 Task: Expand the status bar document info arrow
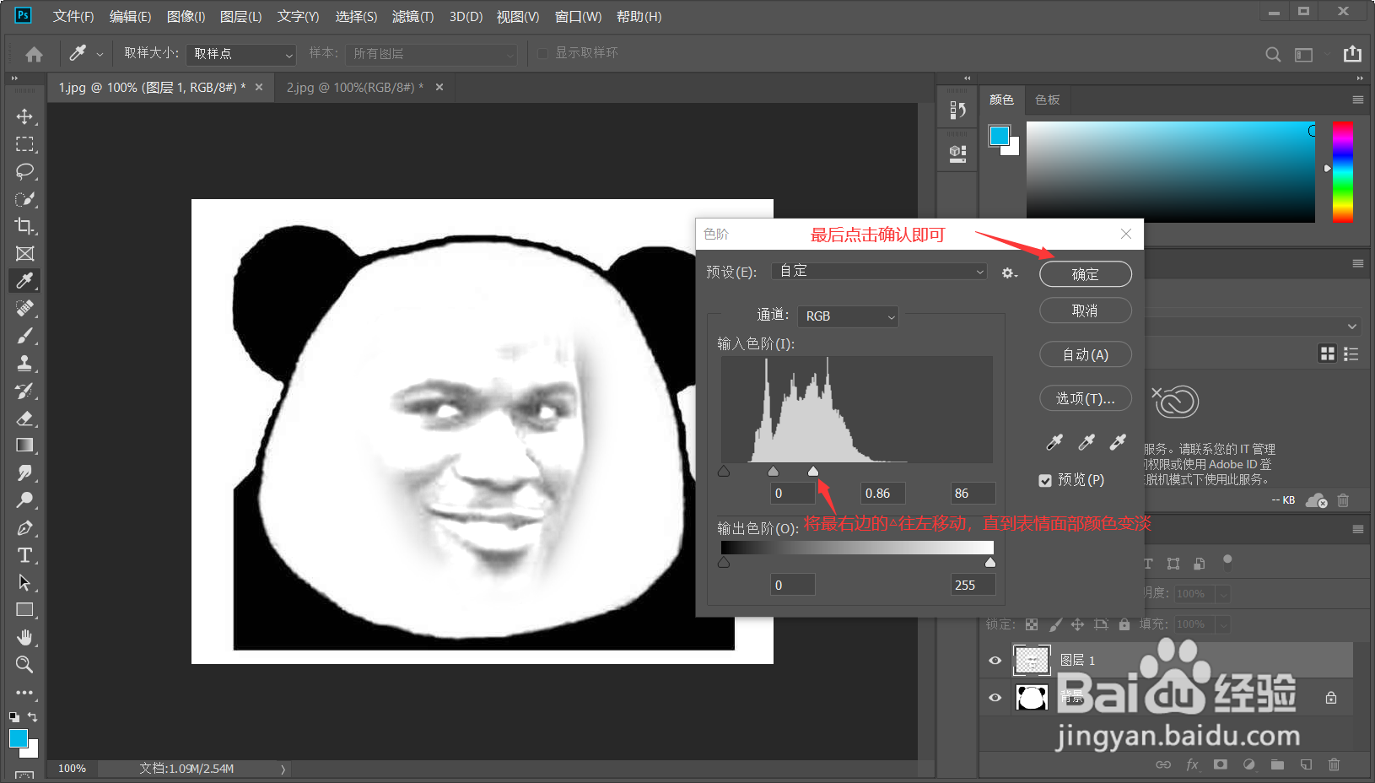[283, 769]
